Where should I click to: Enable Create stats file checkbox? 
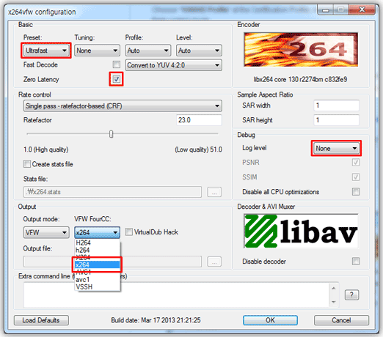pos(27,164)
